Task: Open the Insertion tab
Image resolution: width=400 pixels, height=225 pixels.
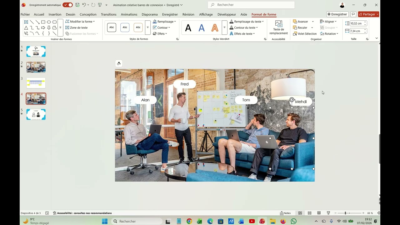Action: [x=55, y=14]
